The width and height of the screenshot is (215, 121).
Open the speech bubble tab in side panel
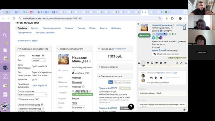coord(165,63)
